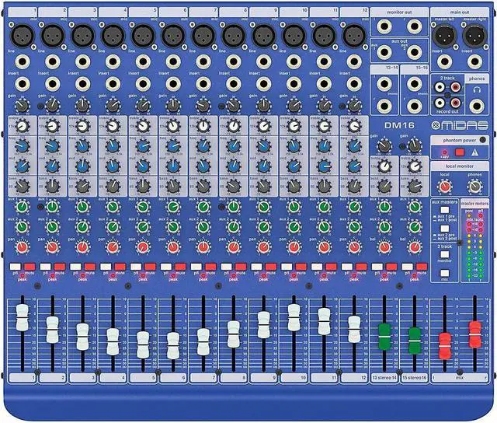This screenshot has width=497, height=423.
Task: Click the channel 3 freq knob
Action: (83, 146)
